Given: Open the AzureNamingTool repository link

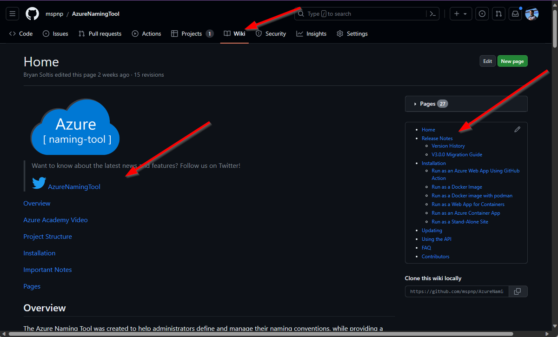Looking at the screenshot, I should 96,14.
